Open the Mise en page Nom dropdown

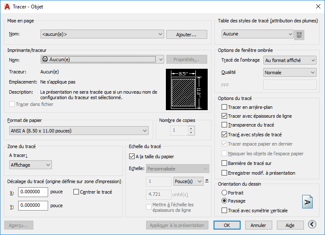(102, 34)
